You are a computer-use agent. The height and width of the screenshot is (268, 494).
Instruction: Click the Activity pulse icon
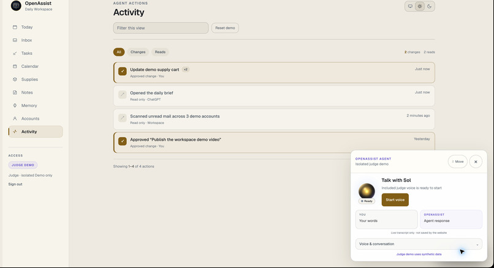(x=15, y=132)
